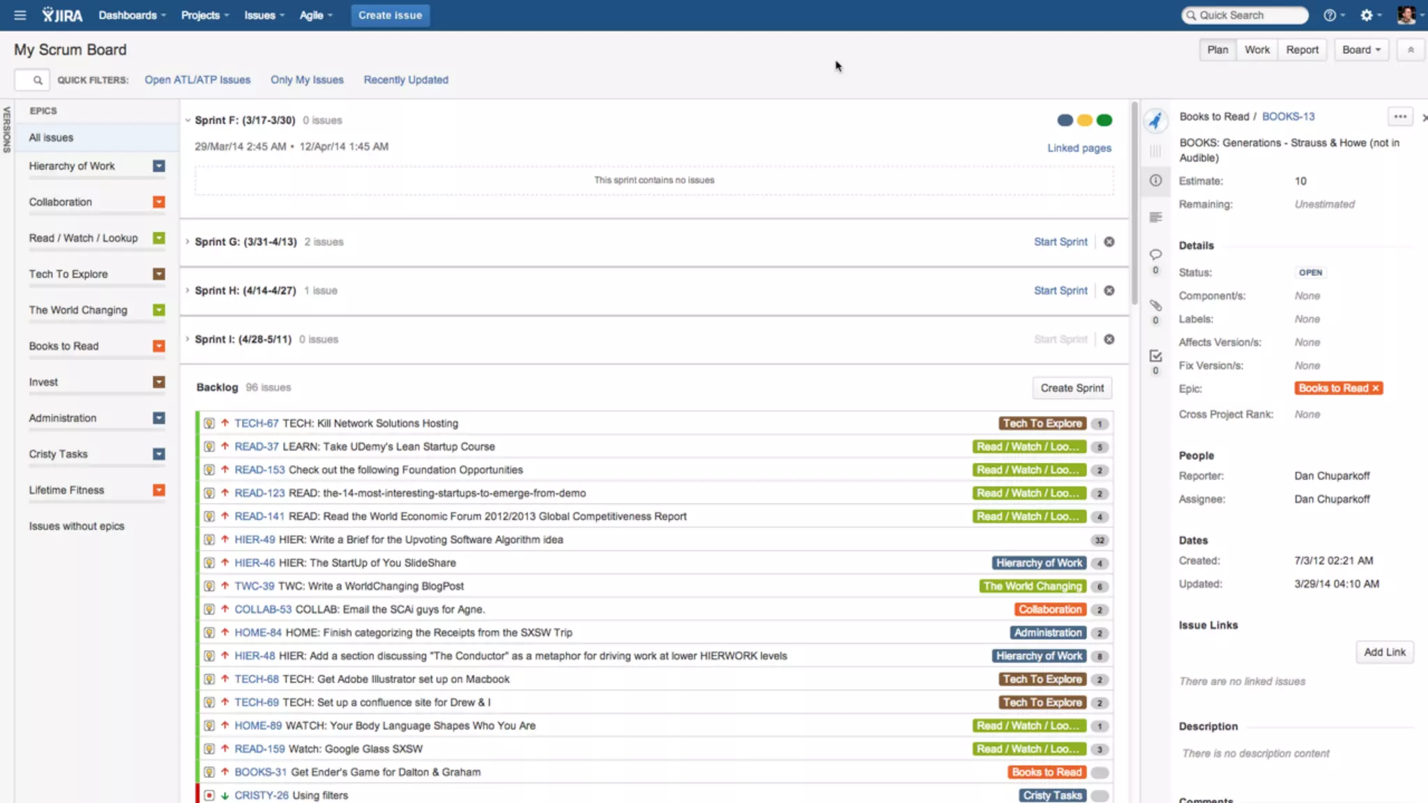Toggle the Recently Updated quick filter

point(406,79)
